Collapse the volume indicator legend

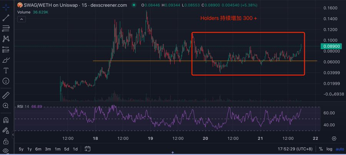point(23,19)
